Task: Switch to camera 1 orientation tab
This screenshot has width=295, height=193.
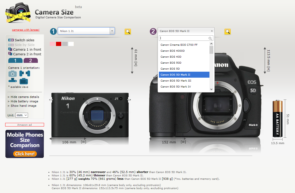Action: click(16, 61)
